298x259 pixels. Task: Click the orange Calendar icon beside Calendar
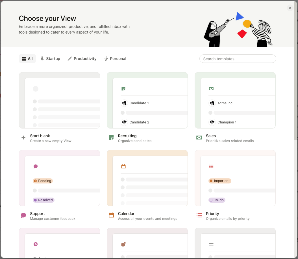coord(111,215)
